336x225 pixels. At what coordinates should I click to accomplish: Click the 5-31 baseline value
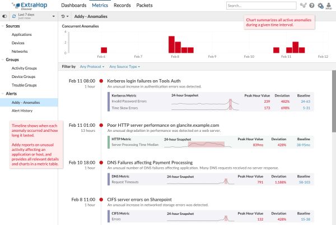(306, 108)
